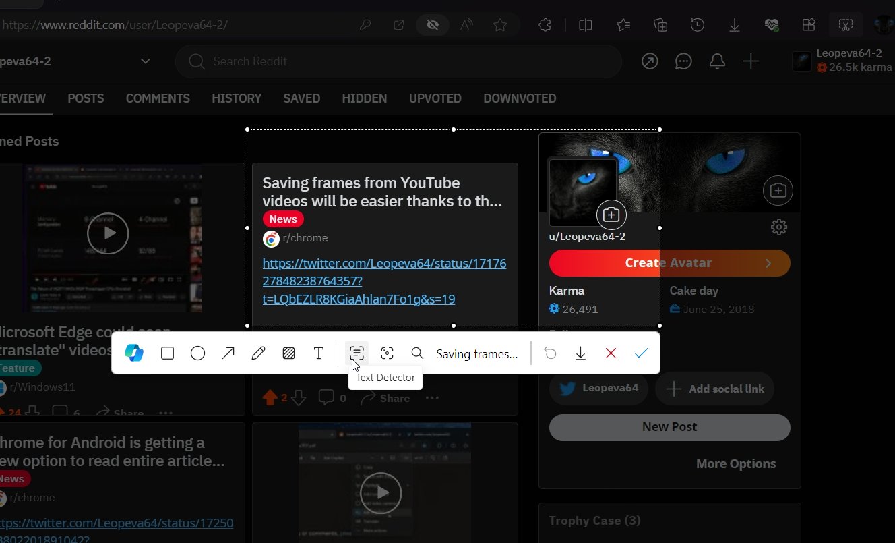Screen dimensions: 895x543
Task: Click the open-in-app icon in address bar
Action: (x=399, y=25)
